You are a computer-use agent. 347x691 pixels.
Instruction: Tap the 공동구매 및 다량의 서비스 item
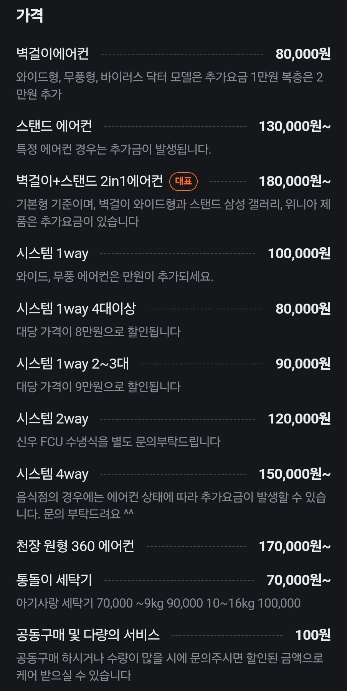88,635
